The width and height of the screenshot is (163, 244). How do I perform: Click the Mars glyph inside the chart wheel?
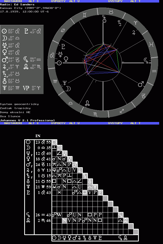141,84
